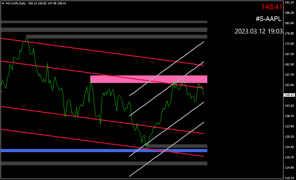This screenshot has height=180, width=296.
Task: Click the 186.30 price scale label
Action: (289, 13)
